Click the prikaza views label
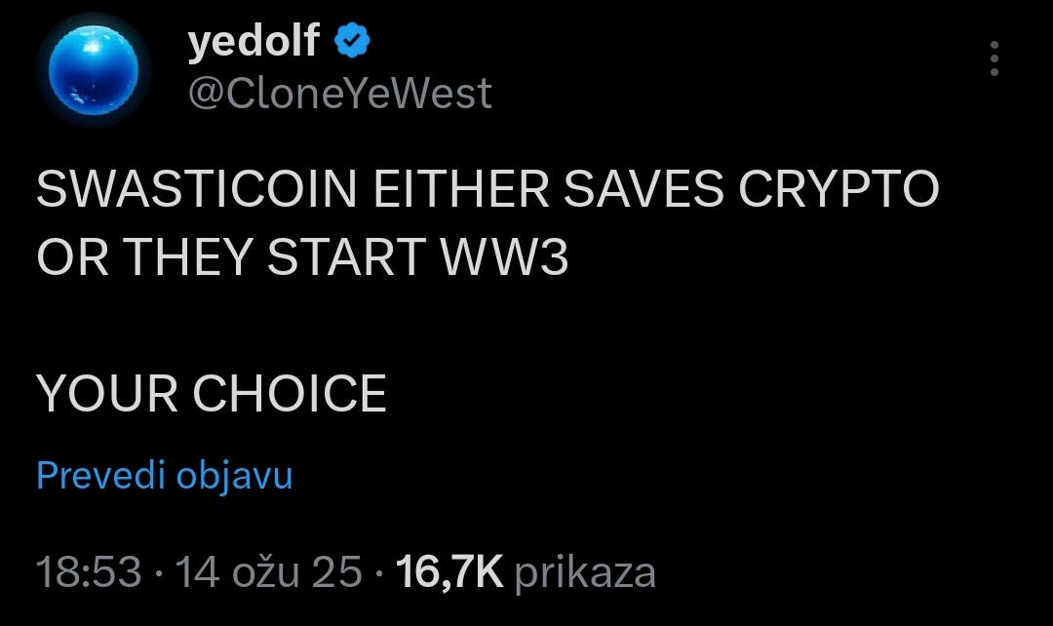 click(584, 572)
